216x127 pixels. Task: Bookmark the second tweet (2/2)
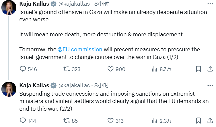pos(198,121)
